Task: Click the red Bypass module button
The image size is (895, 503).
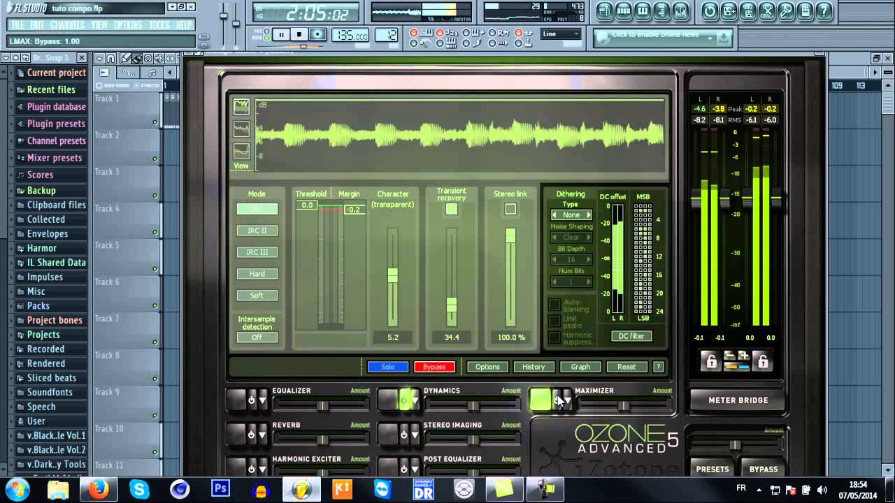Action: [x=434, y=367]
